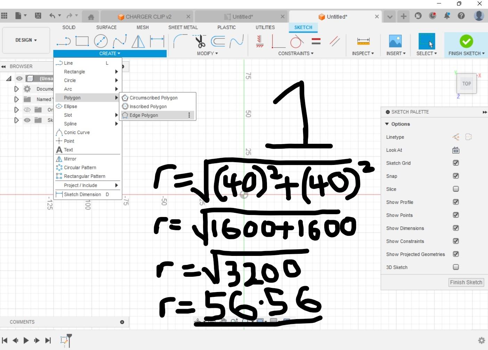
Task: Activate the Circle sketch tool
Action: [101, 41]
